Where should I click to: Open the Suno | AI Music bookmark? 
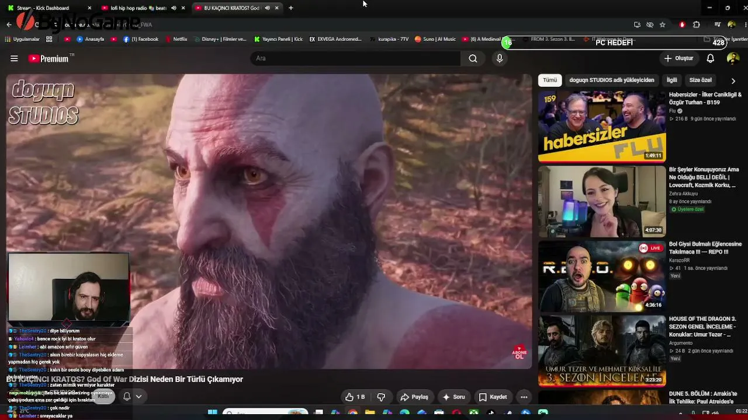coord(435,39)
